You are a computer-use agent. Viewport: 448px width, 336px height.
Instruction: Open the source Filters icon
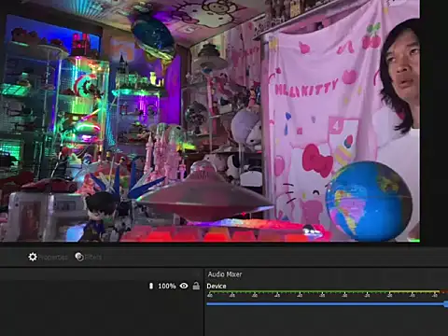point(79,257)
